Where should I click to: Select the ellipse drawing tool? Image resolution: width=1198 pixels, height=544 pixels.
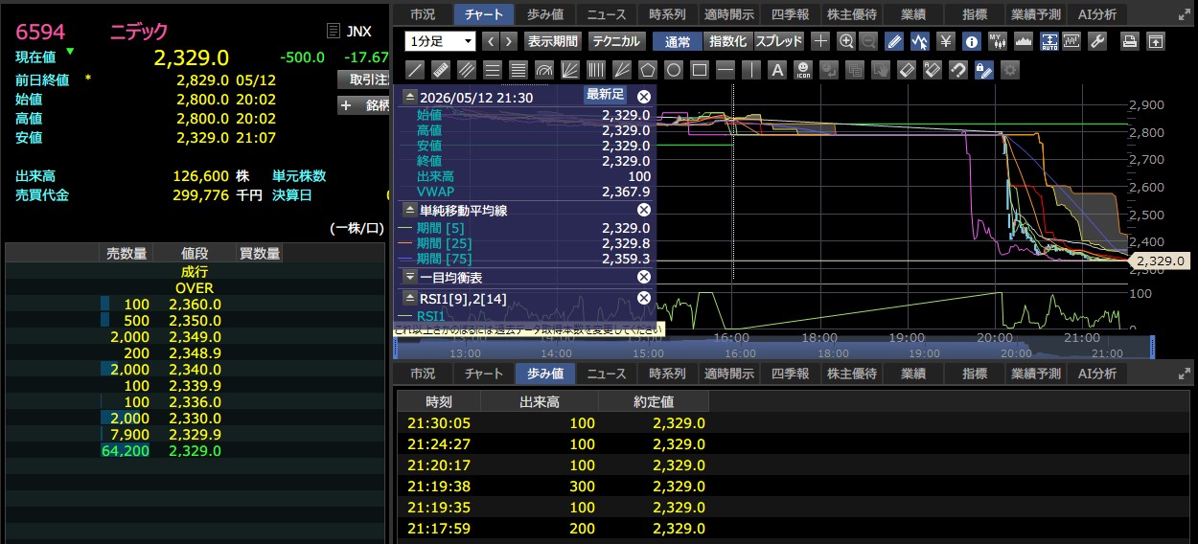pyautogui.click(x=674, y=70)
